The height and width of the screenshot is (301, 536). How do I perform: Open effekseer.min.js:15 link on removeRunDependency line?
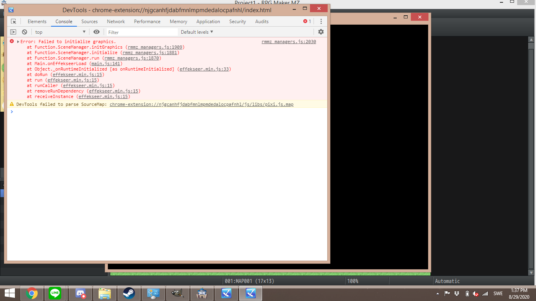coord(114,91)
